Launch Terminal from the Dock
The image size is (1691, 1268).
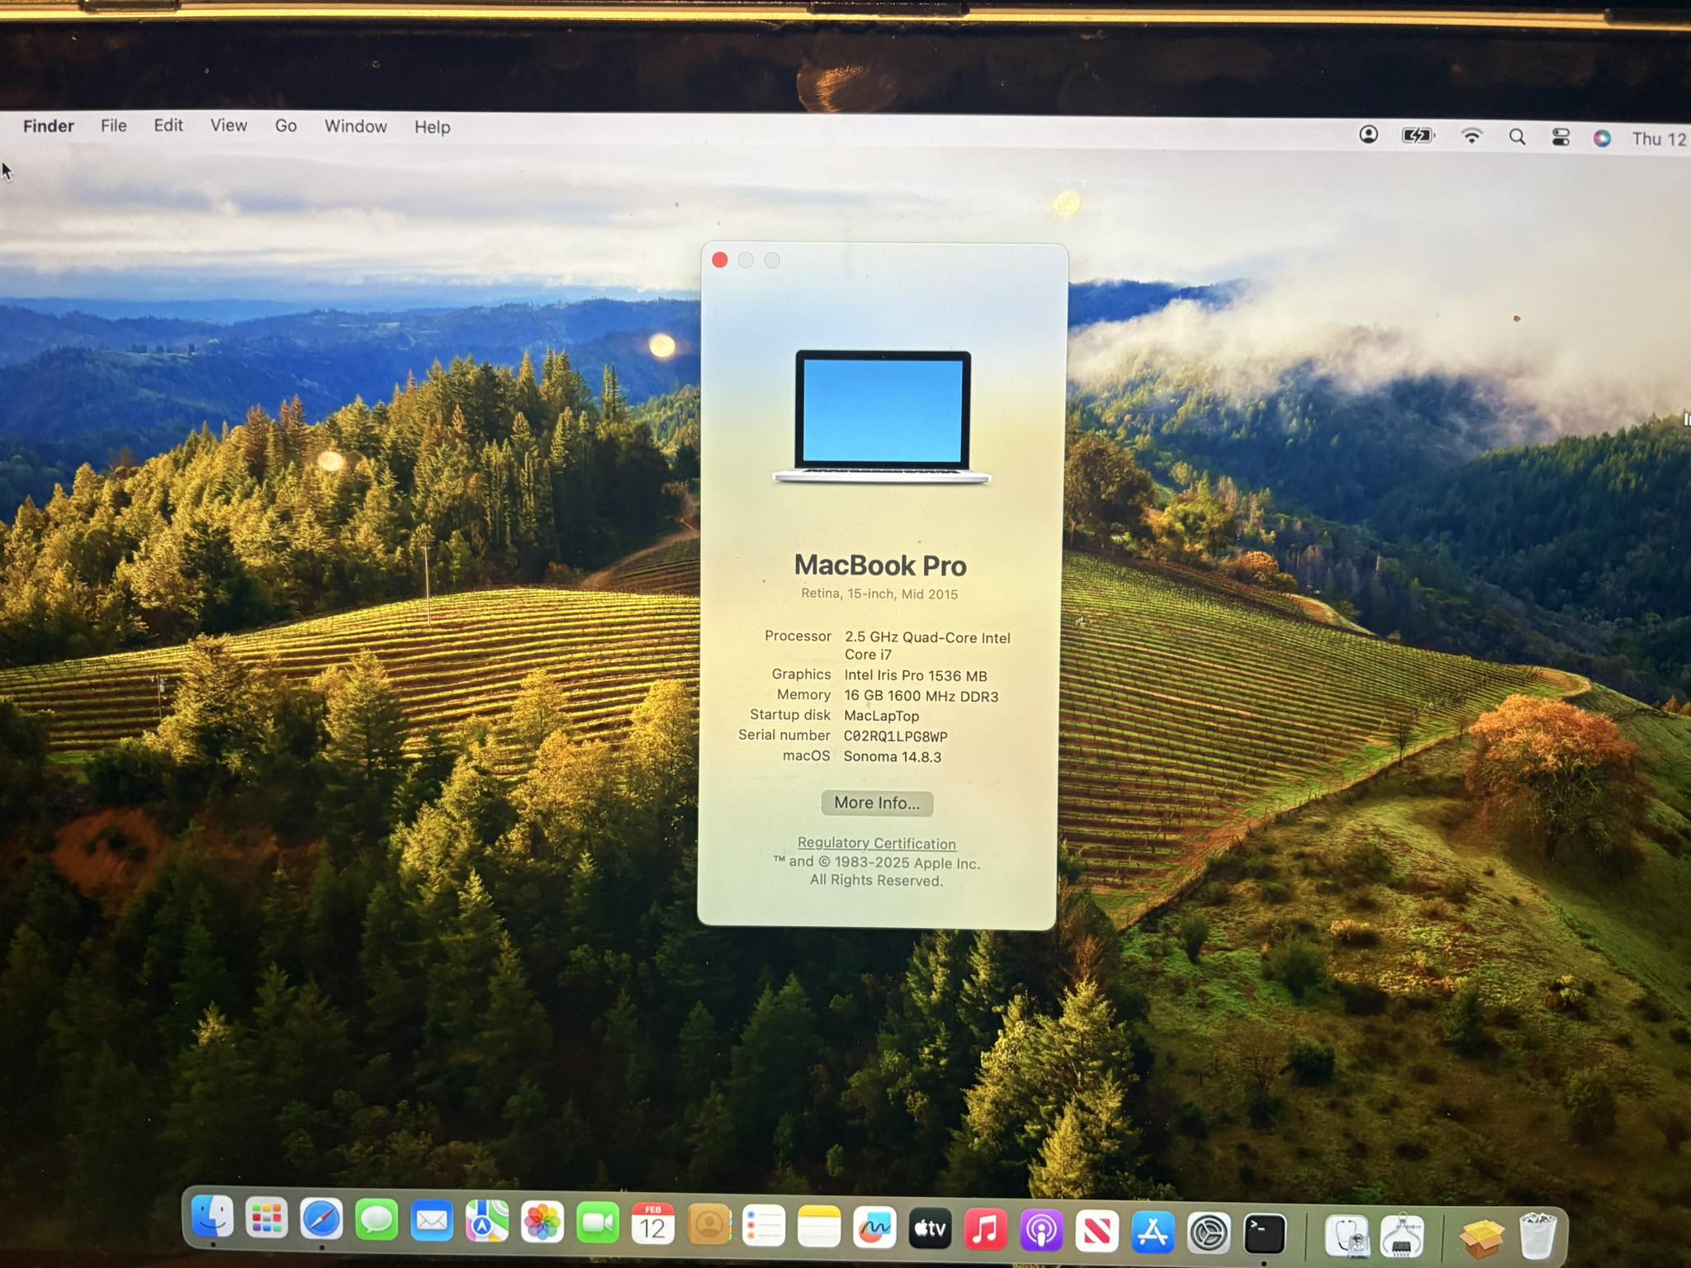tap(1265, 1234)
